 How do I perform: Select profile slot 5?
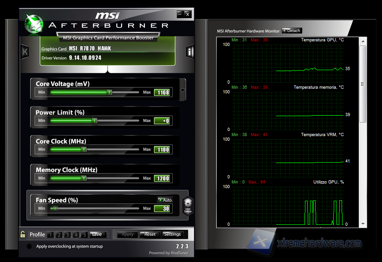click(x=84, y=235)
